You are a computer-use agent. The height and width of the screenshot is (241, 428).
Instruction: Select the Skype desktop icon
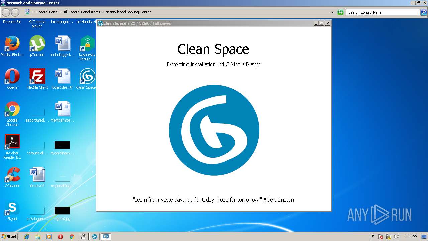tap(12, 210)
